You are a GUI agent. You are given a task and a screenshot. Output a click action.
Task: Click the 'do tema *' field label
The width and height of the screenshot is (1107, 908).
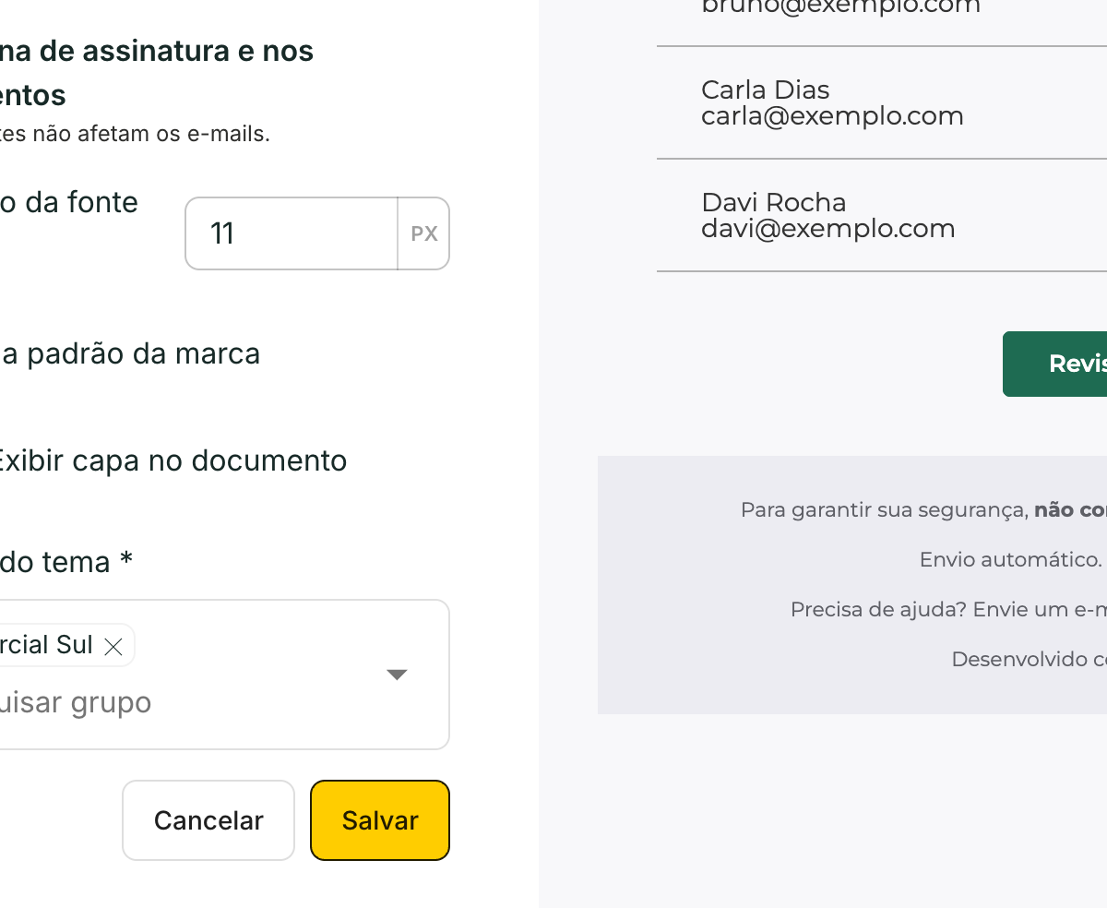coord(66,561)
